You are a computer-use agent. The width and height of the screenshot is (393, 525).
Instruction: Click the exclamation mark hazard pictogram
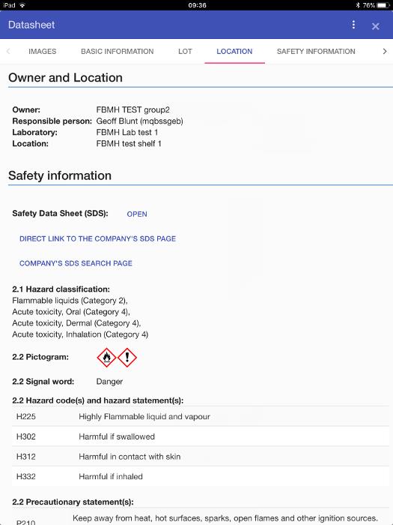127,358
